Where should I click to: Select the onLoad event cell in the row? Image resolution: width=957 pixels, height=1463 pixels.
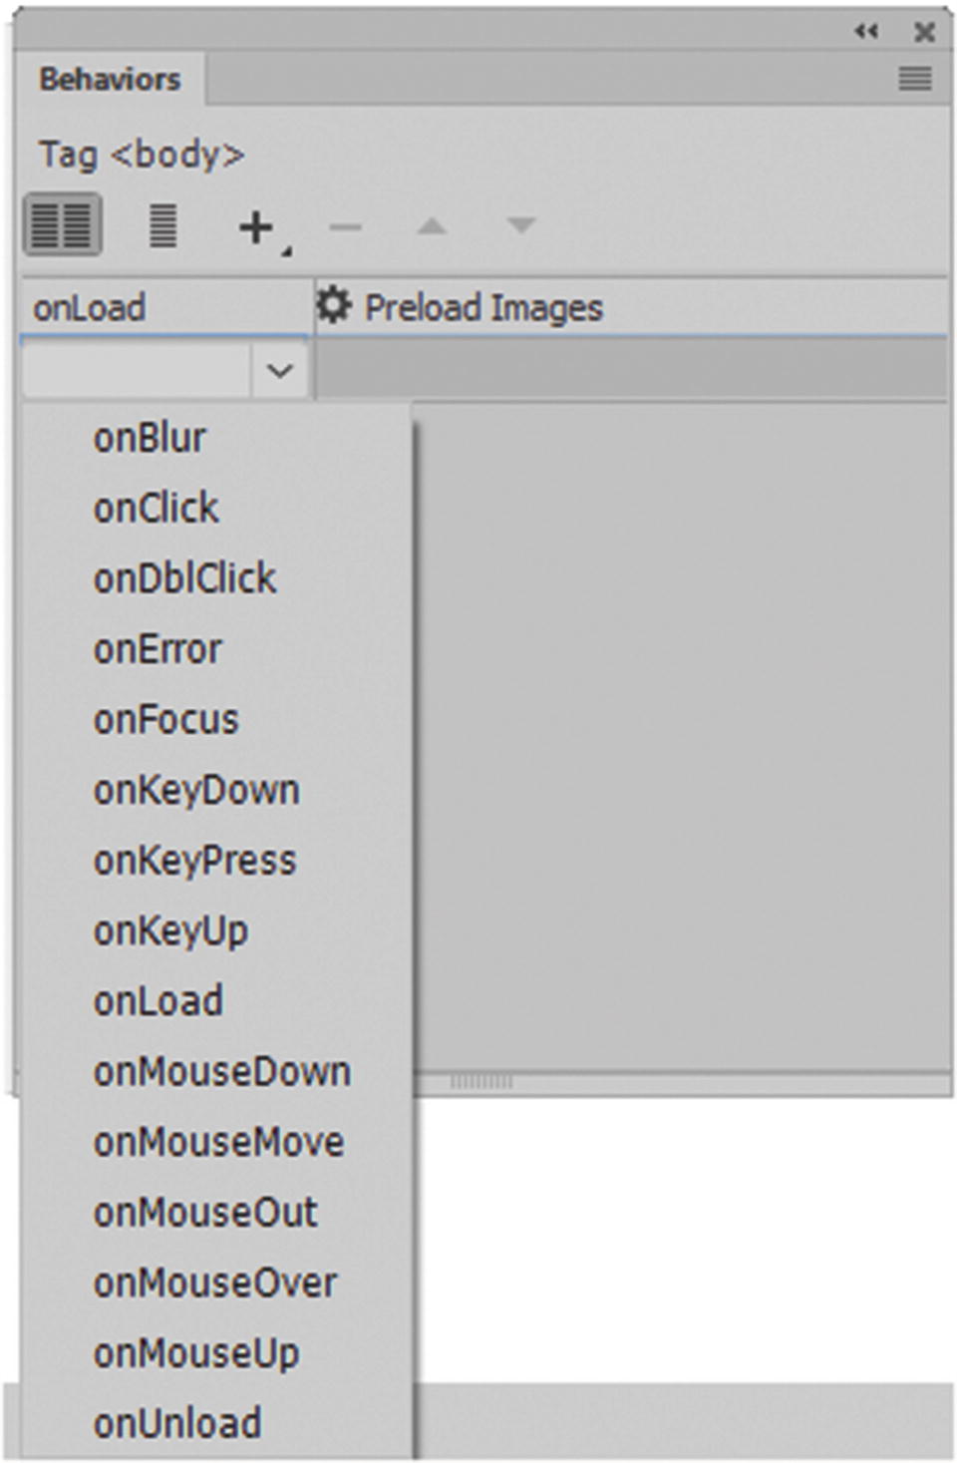pos(90,307)
